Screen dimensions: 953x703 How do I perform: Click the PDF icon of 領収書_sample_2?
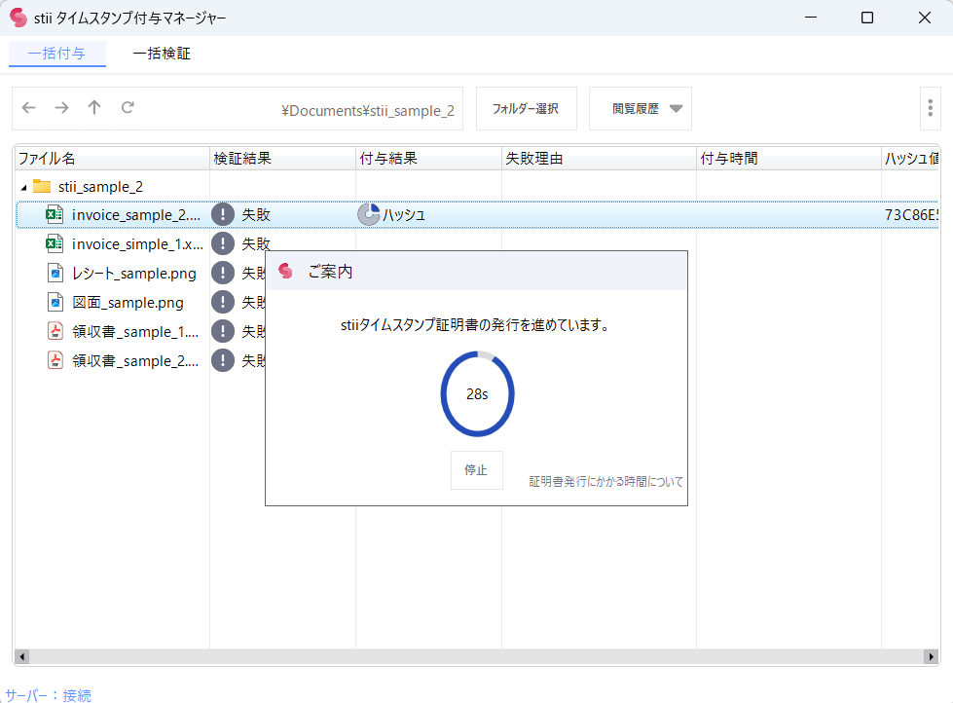(55, 360)
